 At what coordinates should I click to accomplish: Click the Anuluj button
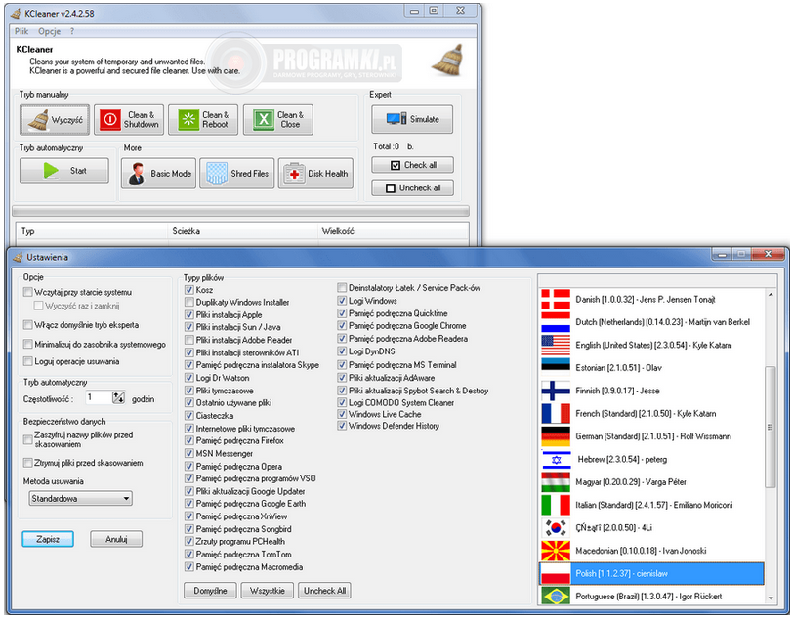pyautogui.click(x=116, y=539)
